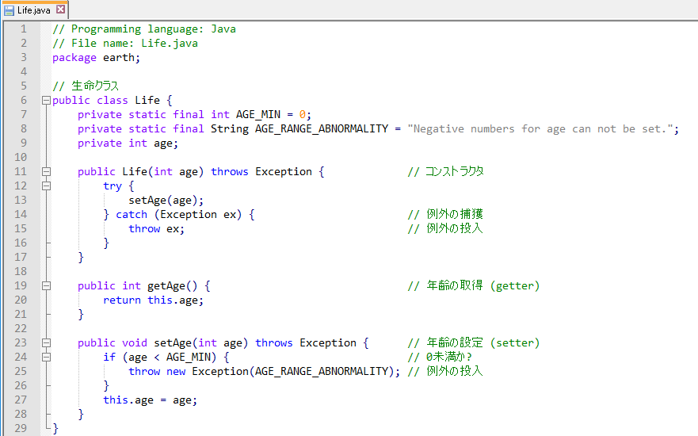698x436 pixels.
Task: Click the getter comment on line 19
Action: point(473,285)
